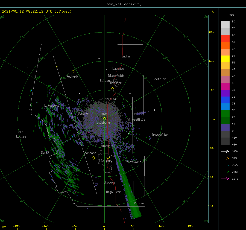
Task: Click the magenta 18TS arrow icon
Action: pos(225,179)
